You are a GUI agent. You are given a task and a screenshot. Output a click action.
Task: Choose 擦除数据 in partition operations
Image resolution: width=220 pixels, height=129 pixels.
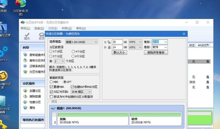(32, 96)
